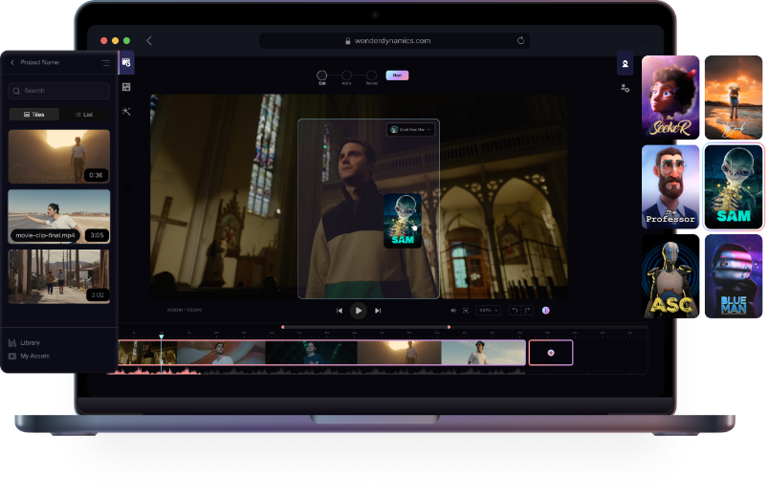Add a new clip with the plus tile
This screenshot has width=769, height=500.
click(x=551, y=353)
